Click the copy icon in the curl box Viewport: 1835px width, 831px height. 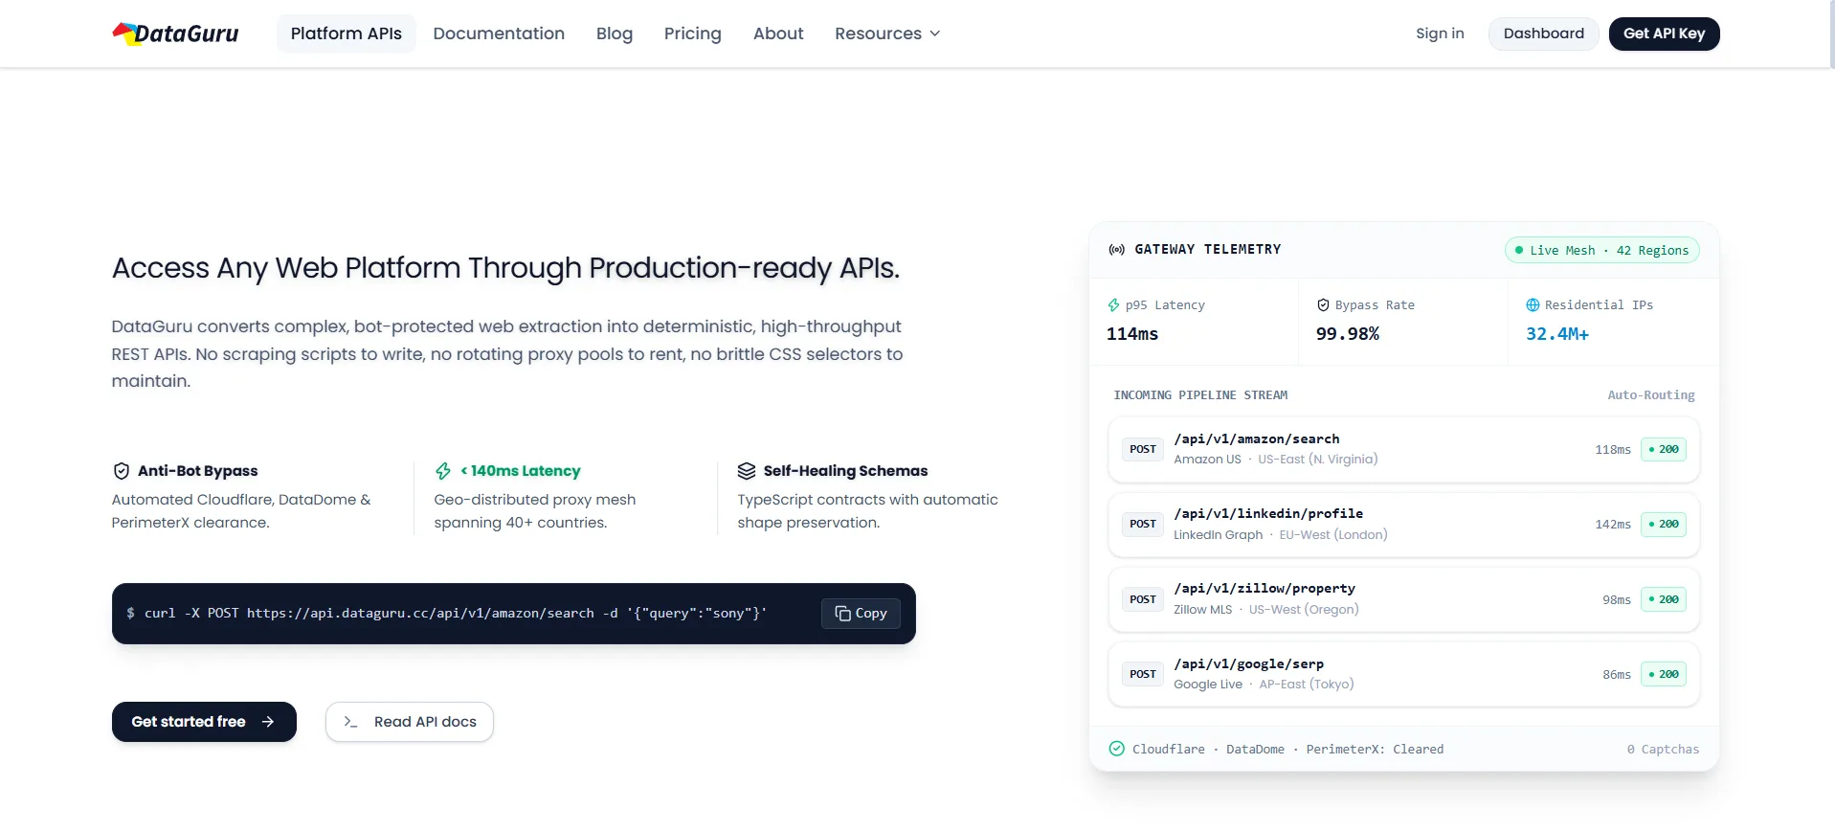[x=843, y=614]
